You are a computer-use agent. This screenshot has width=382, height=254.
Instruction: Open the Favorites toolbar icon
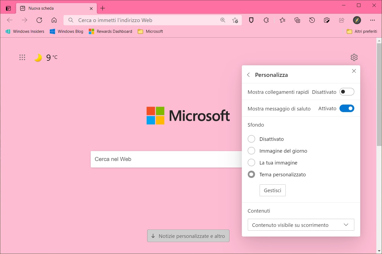point(282,20)
